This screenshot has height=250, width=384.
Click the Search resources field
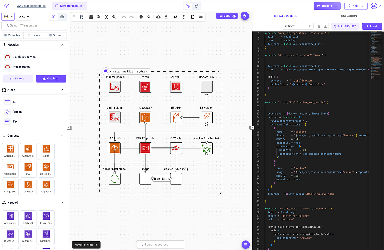pos(160,245)
